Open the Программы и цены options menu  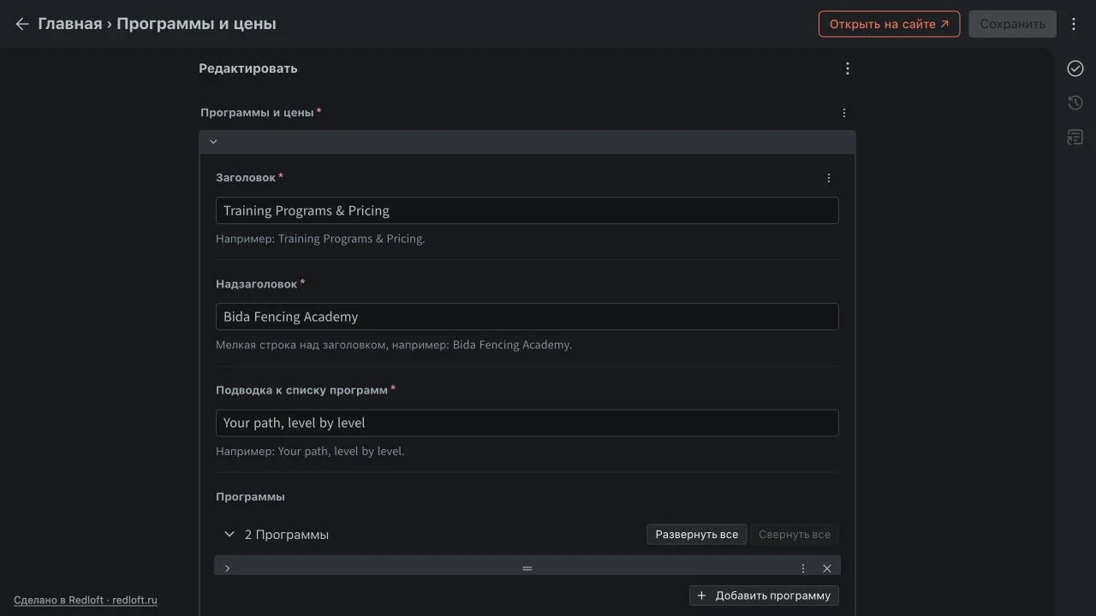[x=844, y=113]
